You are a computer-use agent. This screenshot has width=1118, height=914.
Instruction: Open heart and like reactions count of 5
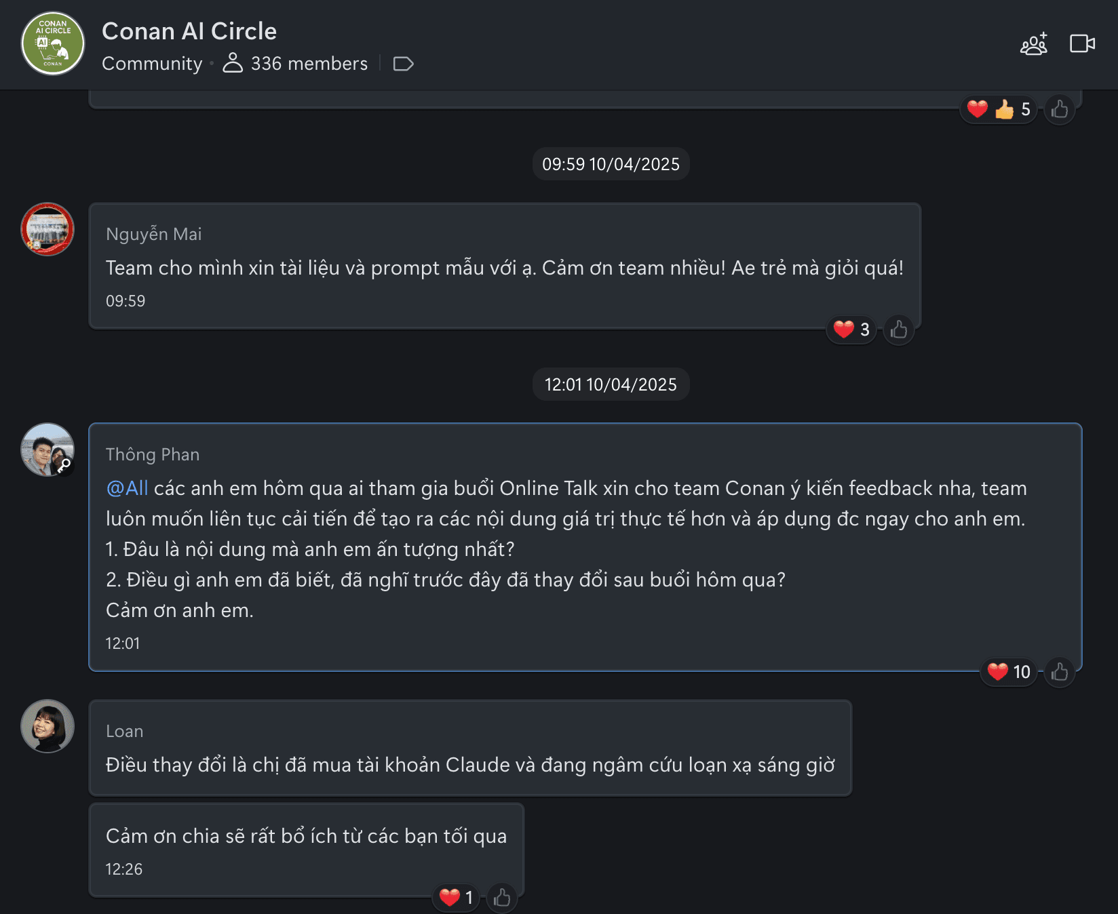[x=998, y=109]
